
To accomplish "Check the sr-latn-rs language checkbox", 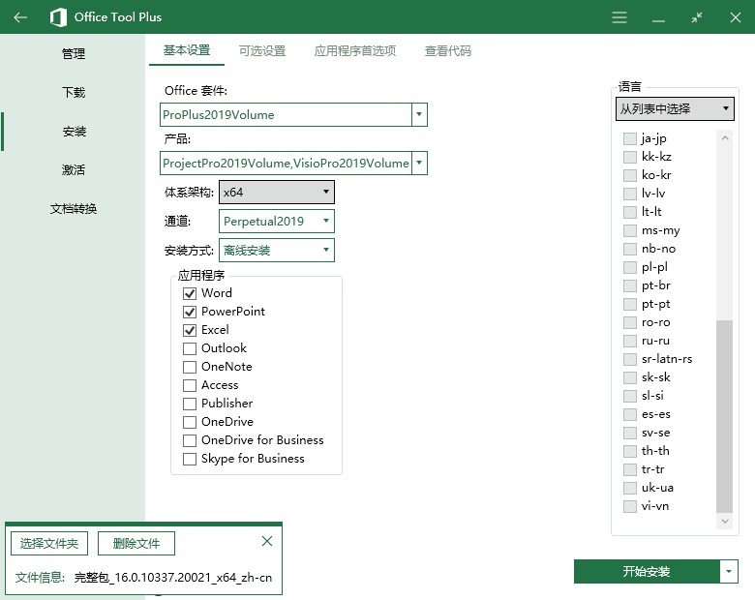I will [x=630, y=359].
